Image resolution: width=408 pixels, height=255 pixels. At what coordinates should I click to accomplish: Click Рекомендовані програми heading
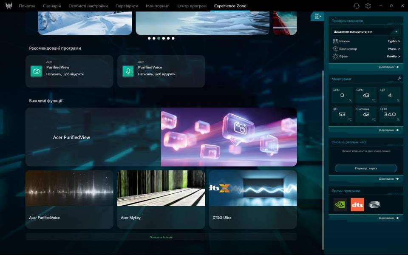pyautogui.click(x=55, y=48)
